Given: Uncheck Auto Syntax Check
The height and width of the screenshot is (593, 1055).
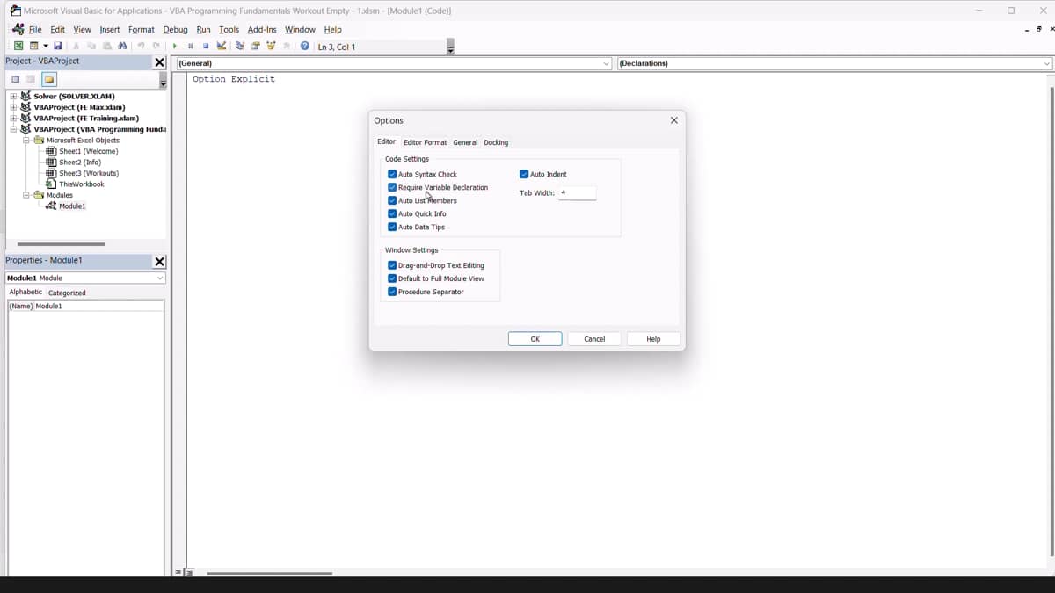Looking at the screenshot, I should click(x=392, y=174).
